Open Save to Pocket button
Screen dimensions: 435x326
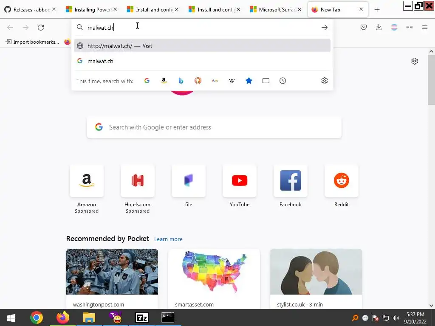pyautogui.click(x=364, y=27)
